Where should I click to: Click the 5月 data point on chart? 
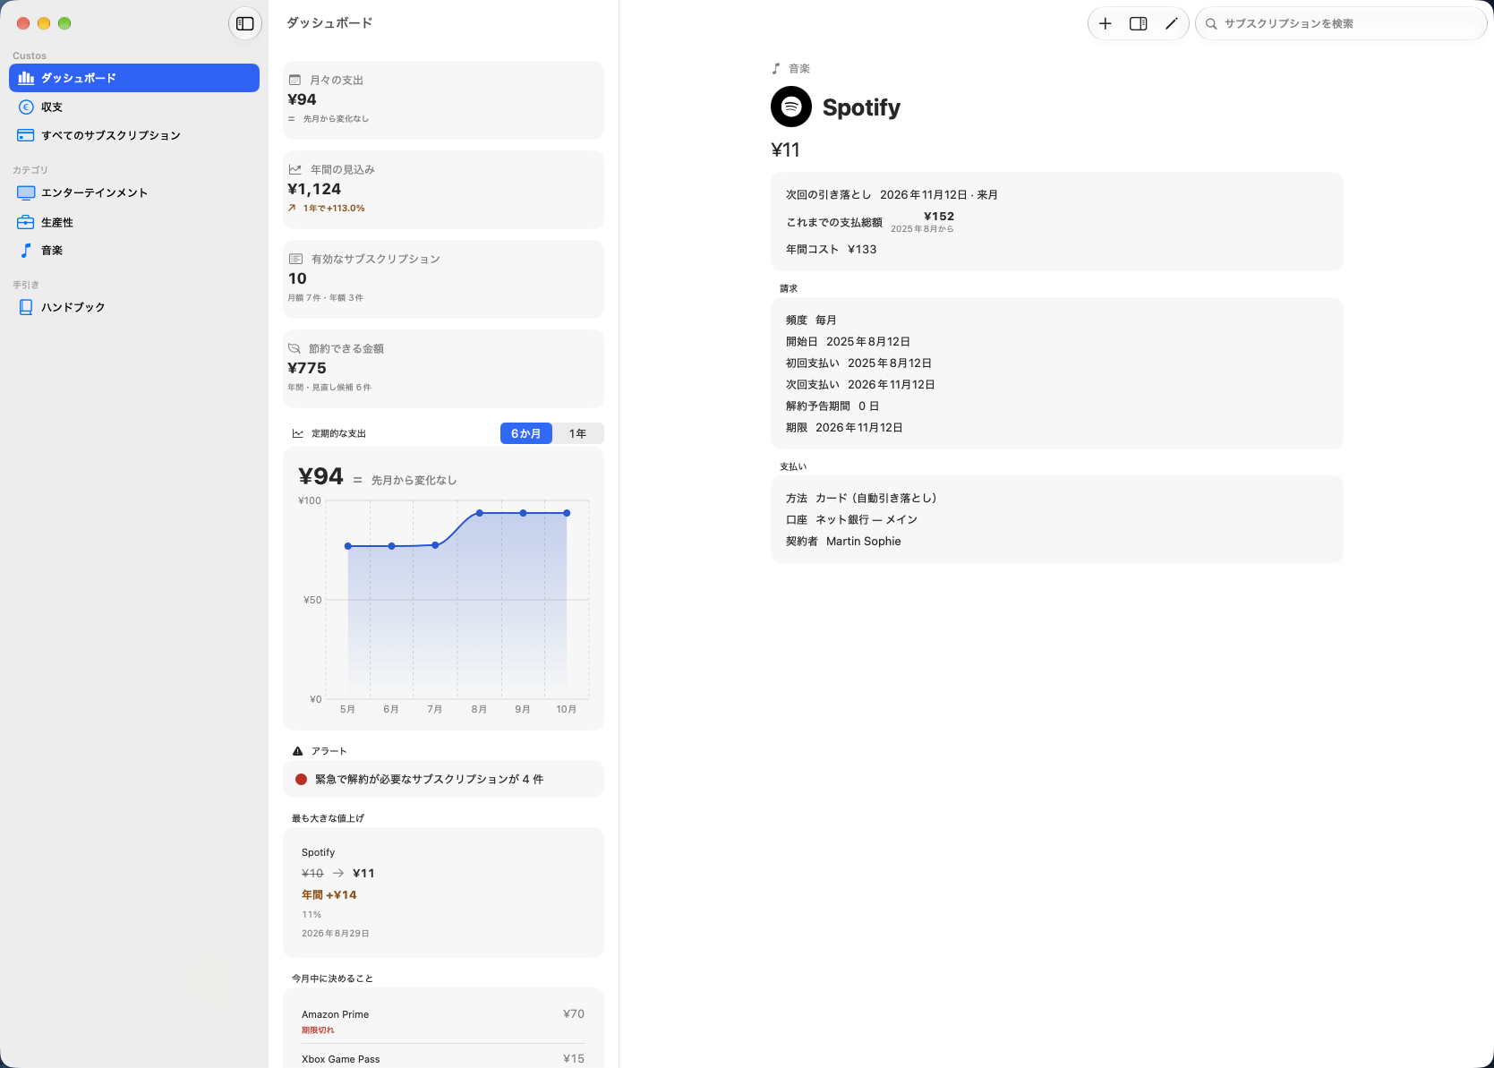click(348, 546)
